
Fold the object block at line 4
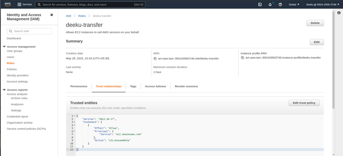[x=74, y=125]
